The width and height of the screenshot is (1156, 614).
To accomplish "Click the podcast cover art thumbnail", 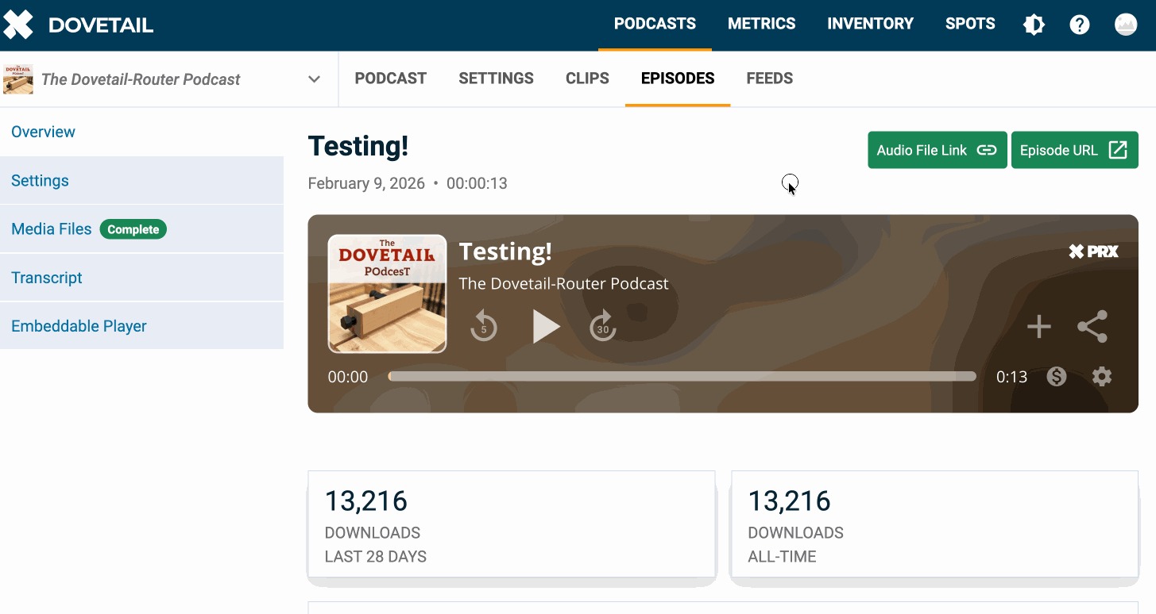I will point(387,294).
